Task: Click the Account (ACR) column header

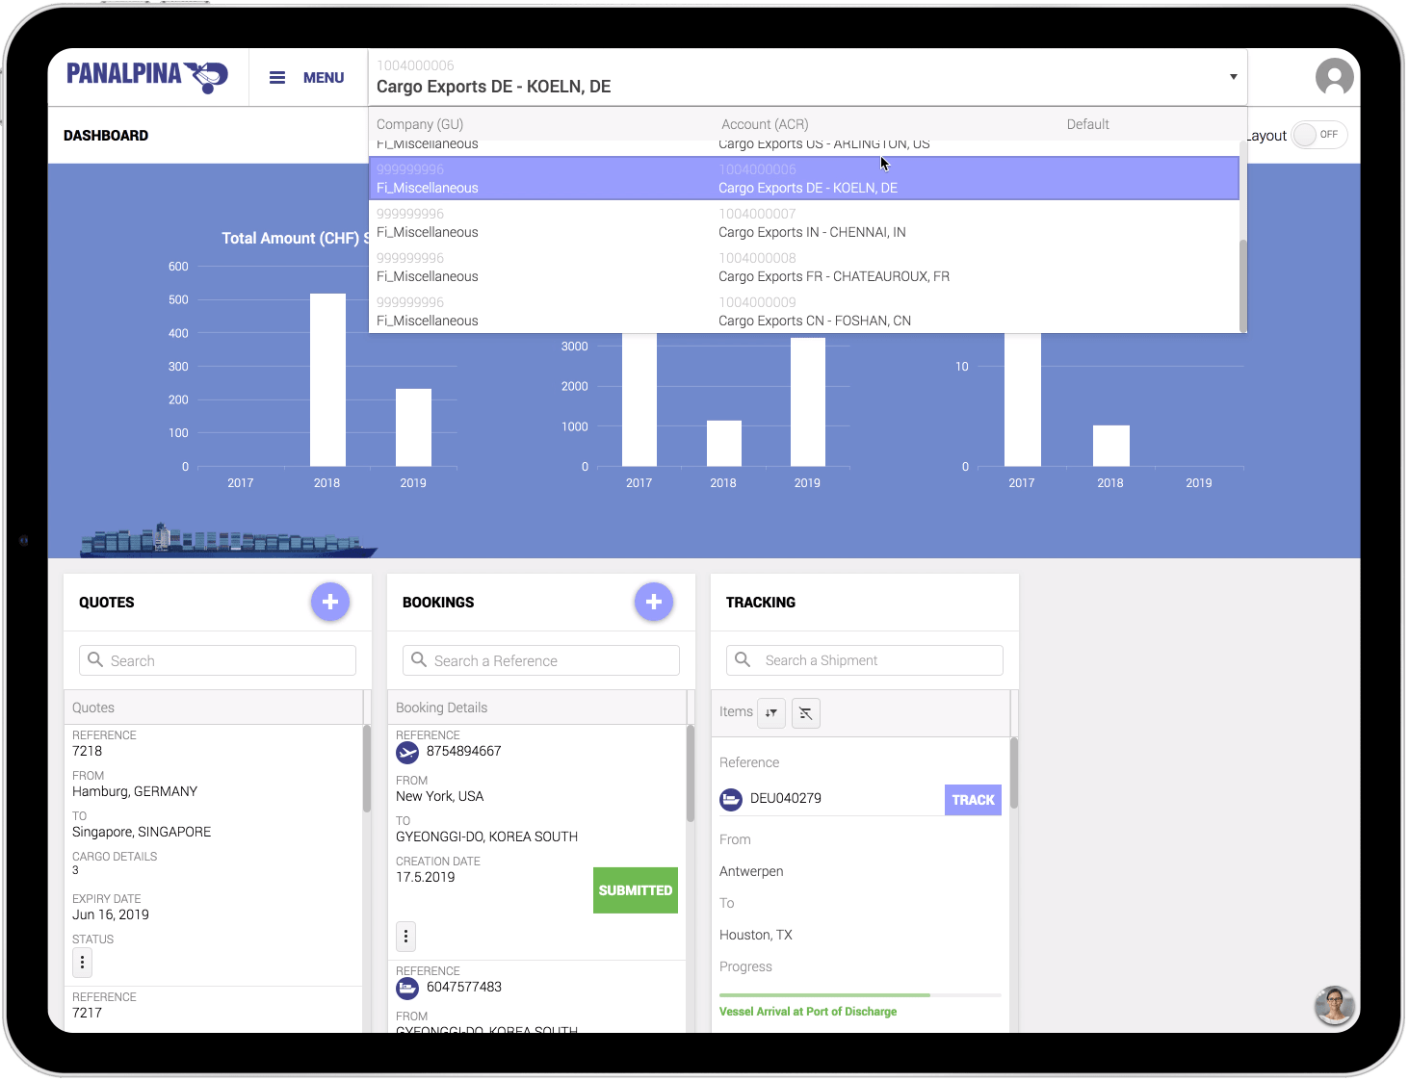Action: point(765,124)
